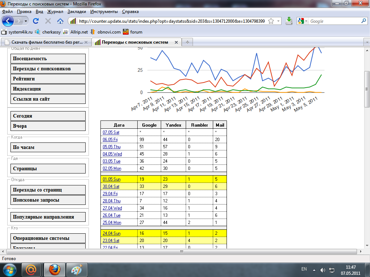Open the 28.04 Thu date link
Image resolution: width=370 pixels, height=277 pixels.
111,201
